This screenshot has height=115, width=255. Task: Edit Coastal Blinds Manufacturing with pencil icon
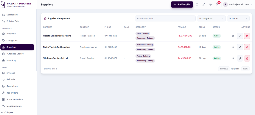(240, 36)
